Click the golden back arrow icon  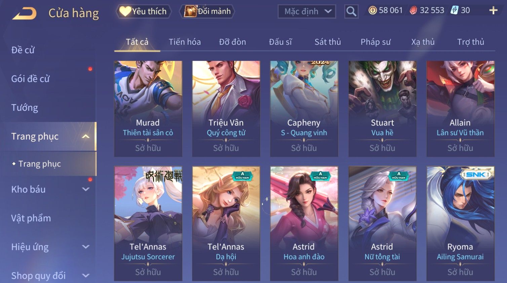point(25,13)
